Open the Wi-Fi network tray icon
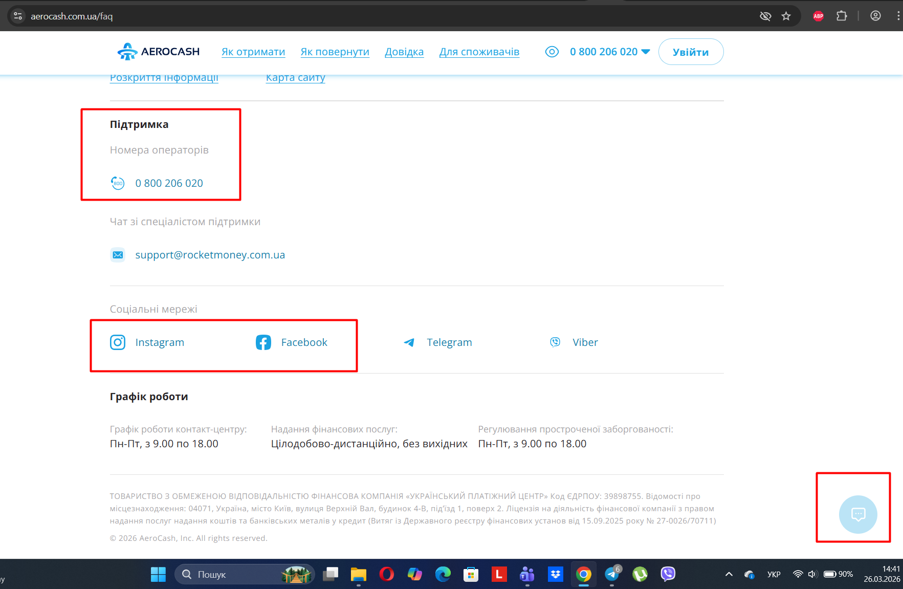The width and height of the screenshot is (903, 589). [x=798, y=574]
